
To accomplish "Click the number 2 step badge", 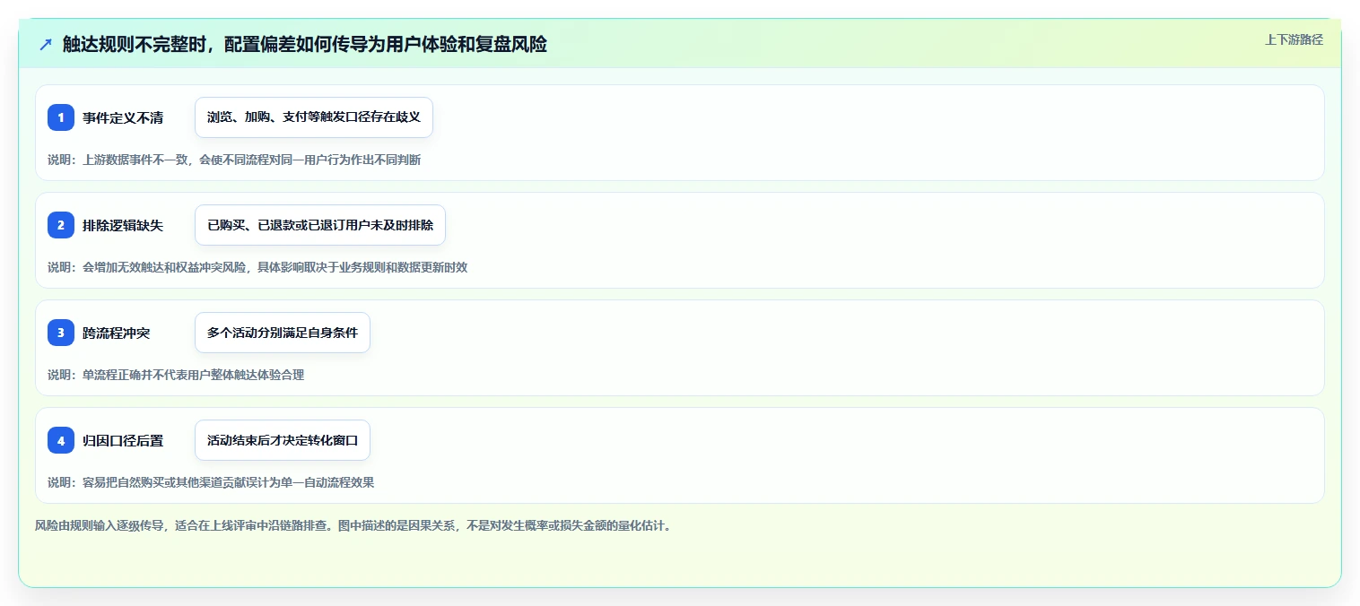I will (61, 225).
